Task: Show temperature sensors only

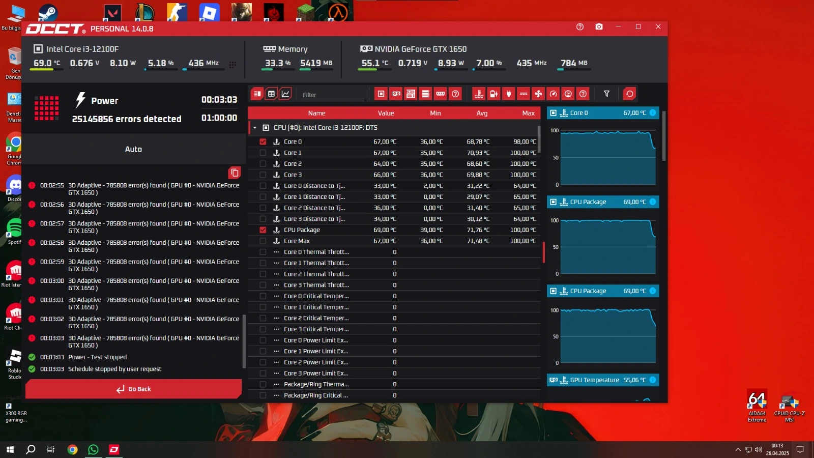Action: 479,94
